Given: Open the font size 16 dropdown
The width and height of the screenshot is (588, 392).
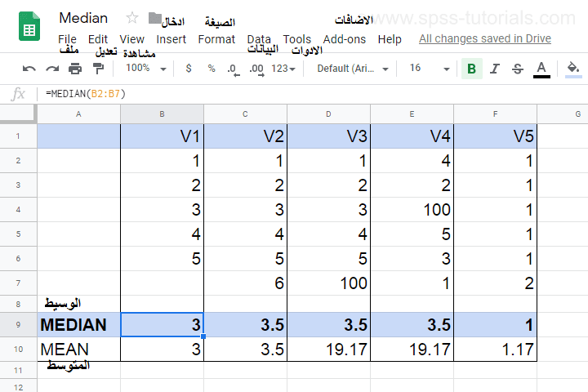Looking at the screenshot, I should (x=425, y=69).
